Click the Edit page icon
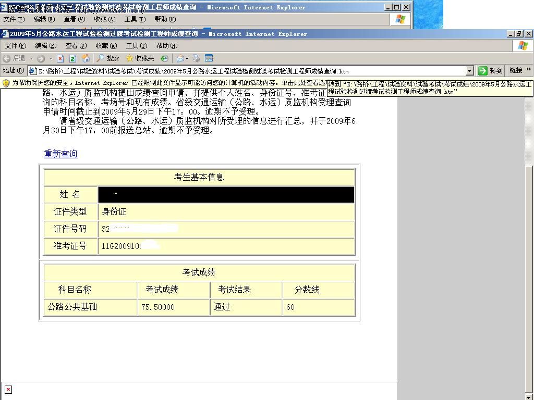534x400 pixels. click(209, 58)
